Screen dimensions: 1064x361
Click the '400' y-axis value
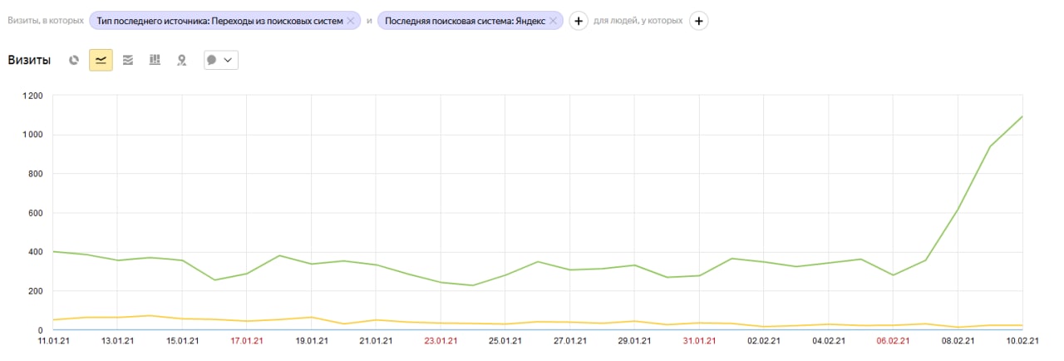(x=36, y=252)
